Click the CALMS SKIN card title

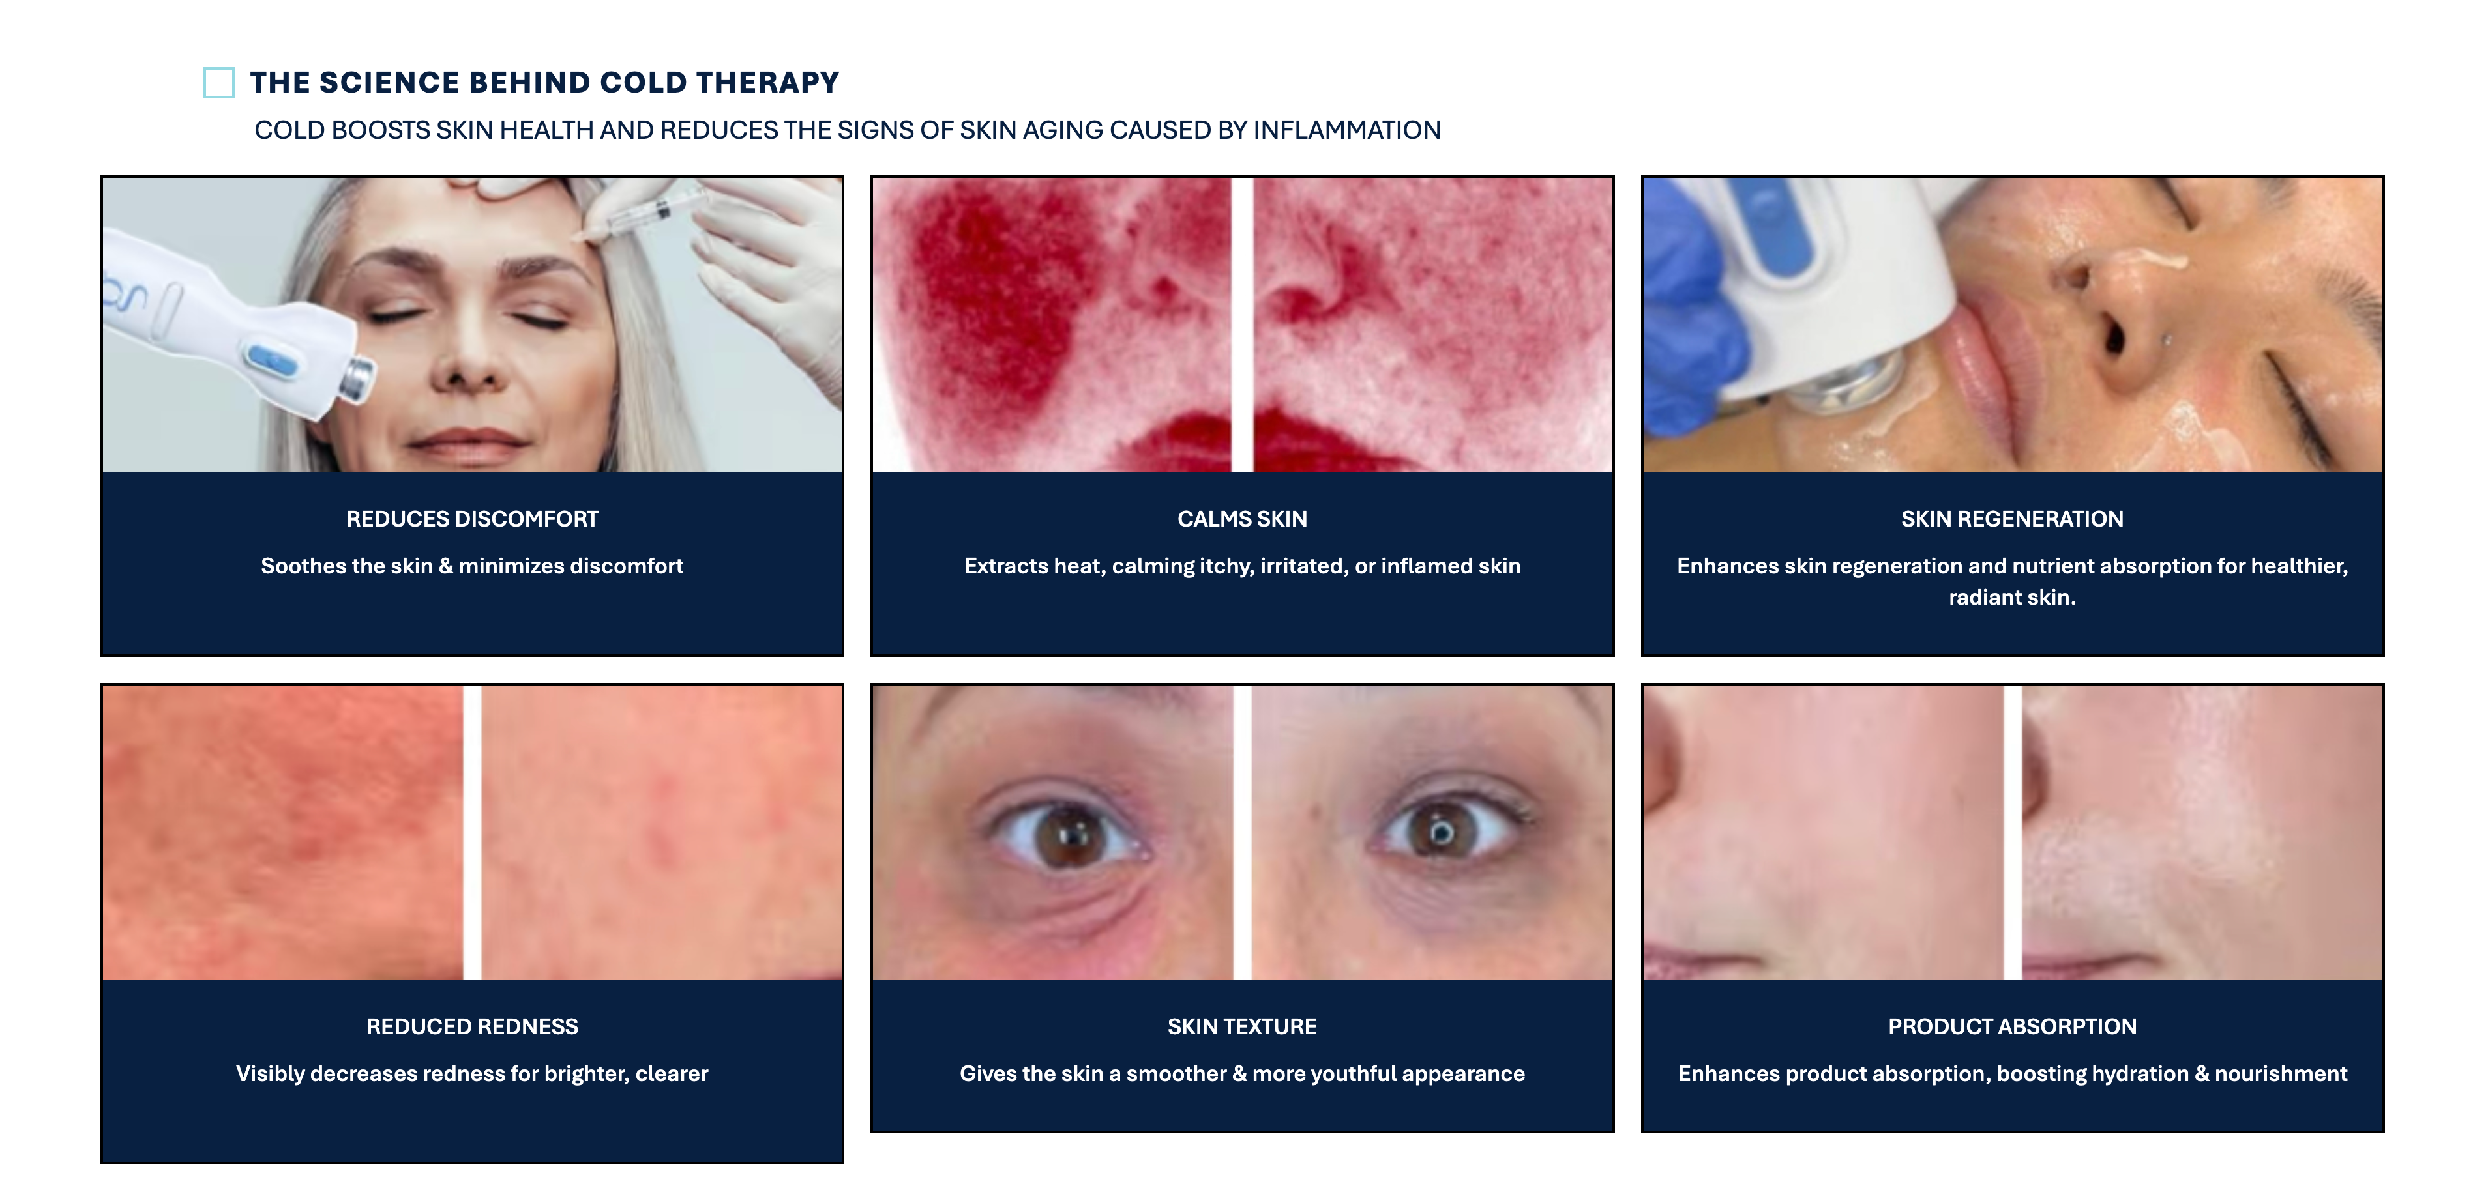pyautogui.click(x=1242, y=519)
